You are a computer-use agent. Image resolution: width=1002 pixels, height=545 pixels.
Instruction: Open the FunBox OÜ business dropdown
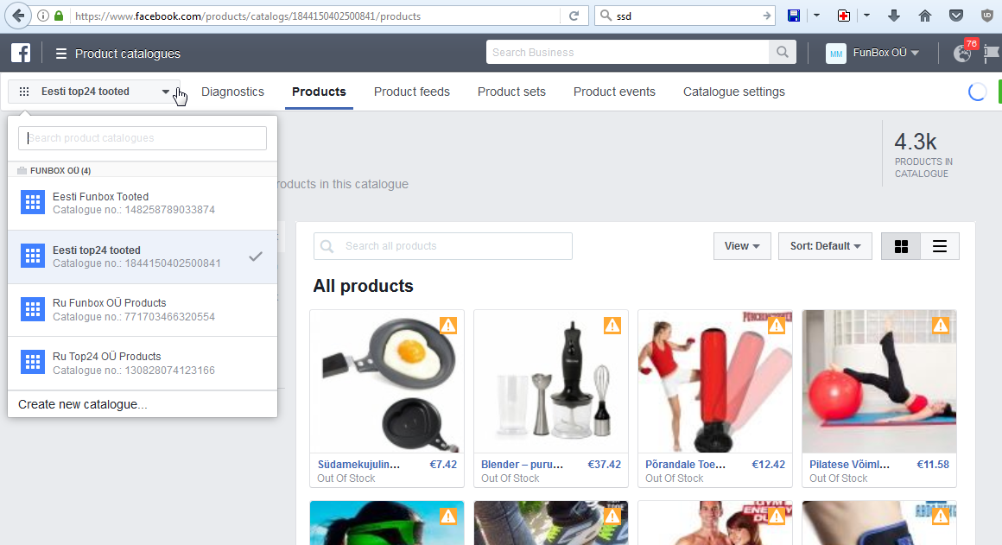886,53
